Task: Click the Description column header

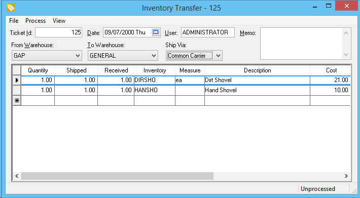Action: click(x=258, y=70)
